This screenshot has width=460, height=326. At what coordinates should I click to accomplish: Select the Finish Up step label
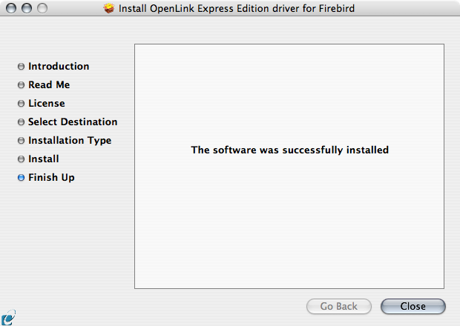pos(51,178)
